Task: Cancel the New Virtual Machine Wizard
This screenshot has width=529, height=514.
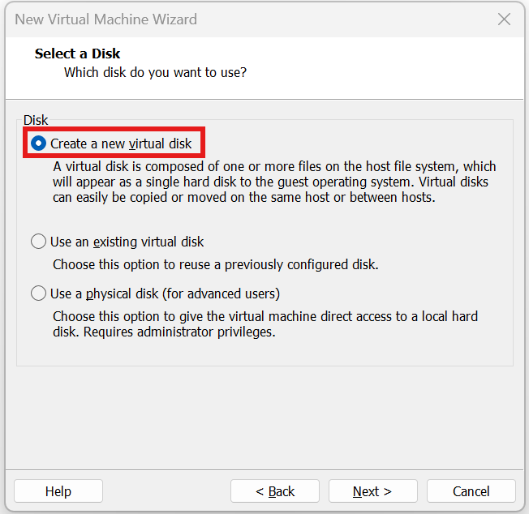Action: coord(471,491)
